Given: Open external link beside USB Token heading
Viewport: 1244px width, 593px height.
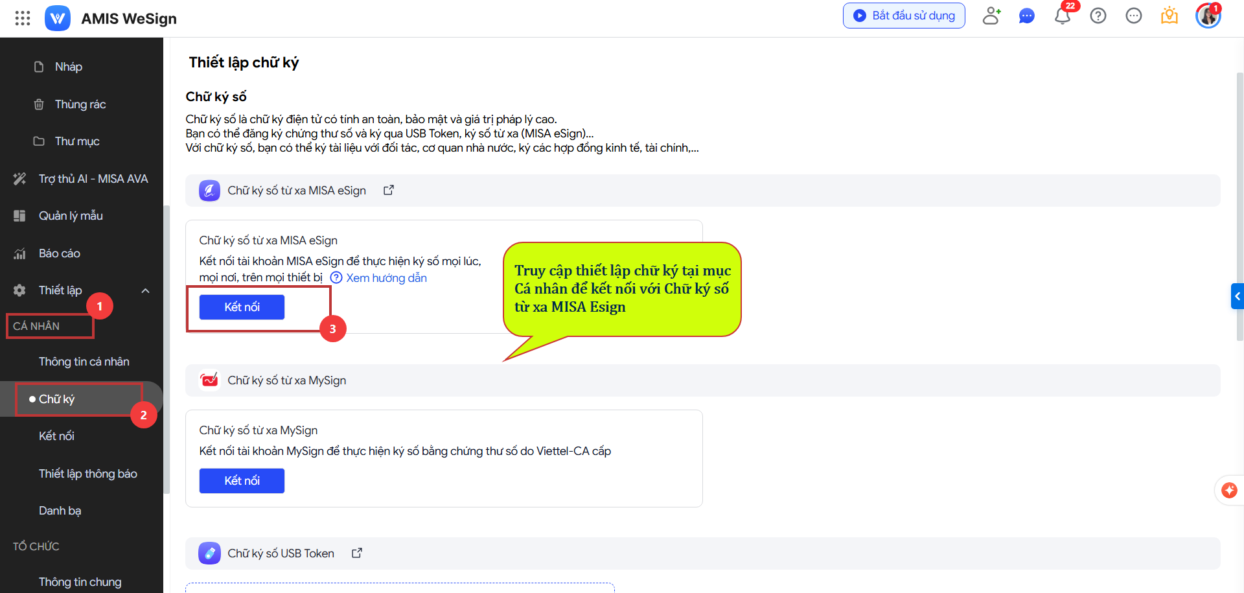Looking at the screenshot, I should click(x=357, y=553).
